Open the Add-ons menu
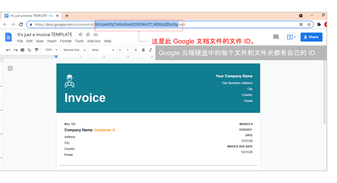337x183 pixels. click(x=94, y=41)
